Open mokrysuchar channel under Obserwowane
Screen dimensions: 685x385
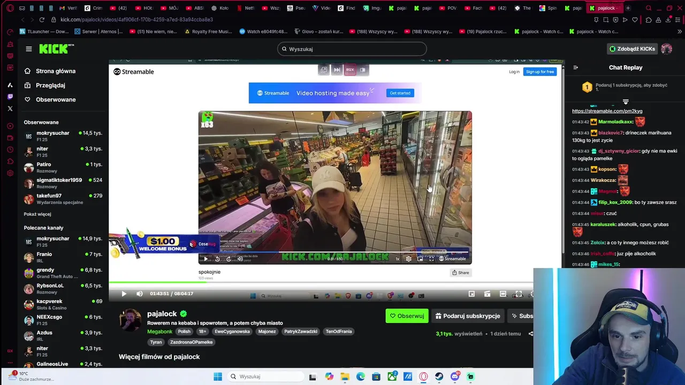tap(63, 136)
